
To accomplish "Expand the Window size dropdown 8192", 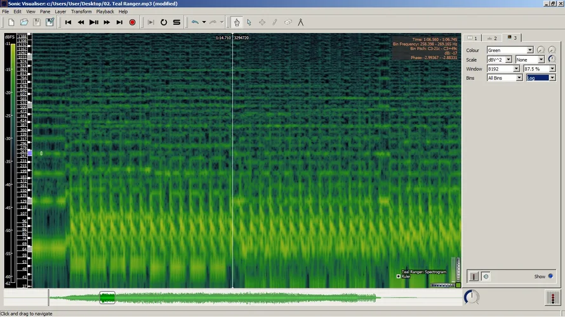I will point(503,68).
